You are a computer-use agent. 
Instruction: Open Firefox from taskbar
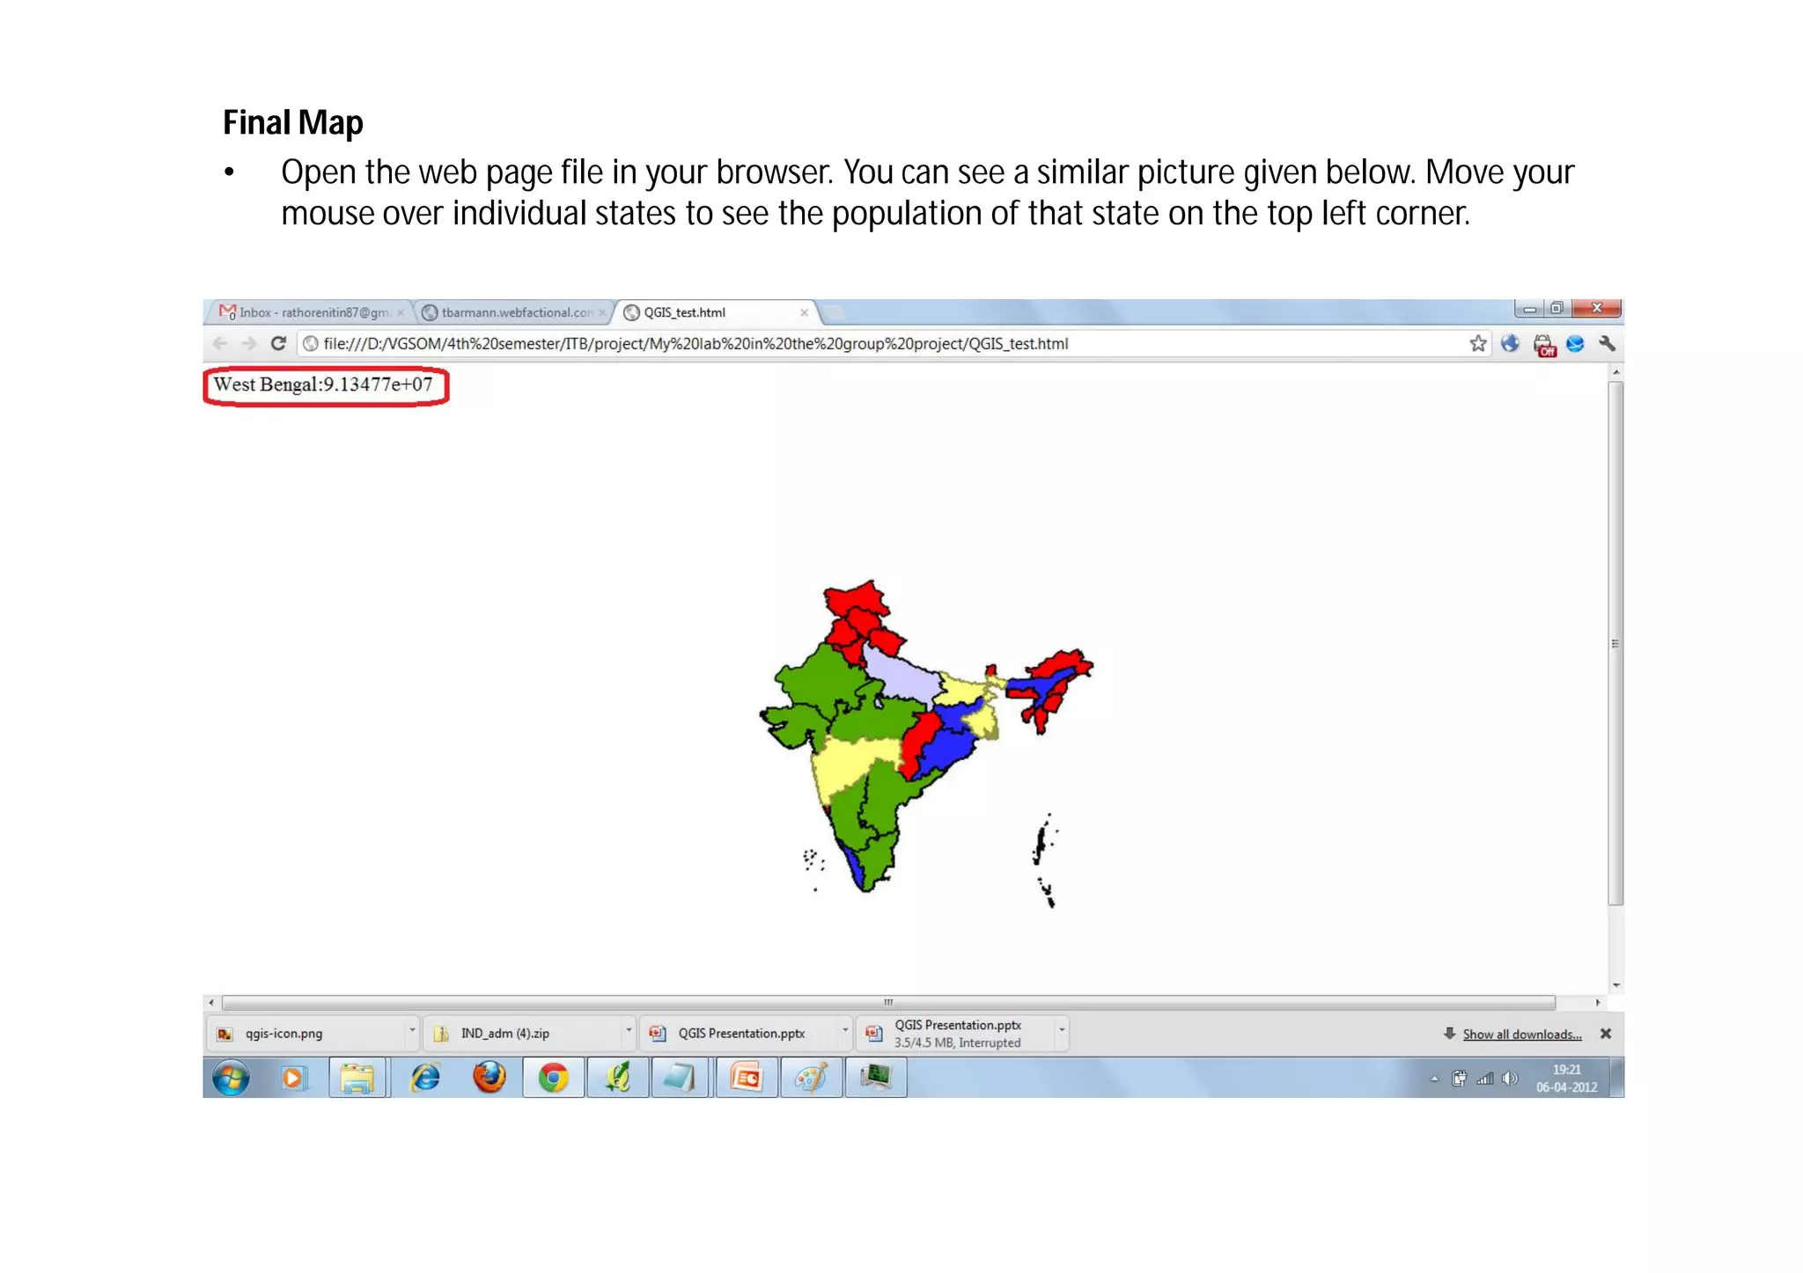pos(489,1078)
